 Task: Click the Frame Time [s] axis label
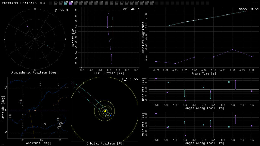[x=204, y=74]
